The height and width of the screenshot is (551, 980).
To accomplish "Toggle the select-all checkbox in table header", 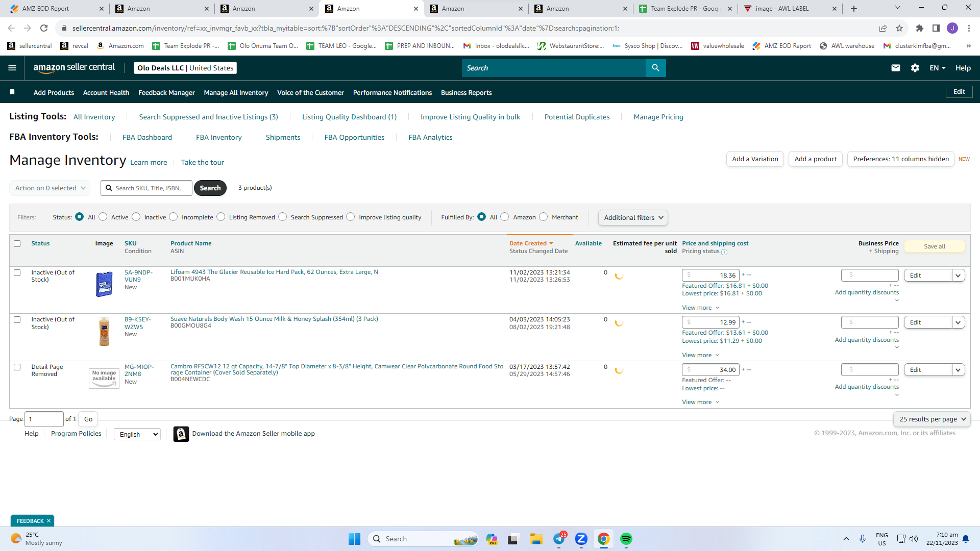I will tap(17, 244).
